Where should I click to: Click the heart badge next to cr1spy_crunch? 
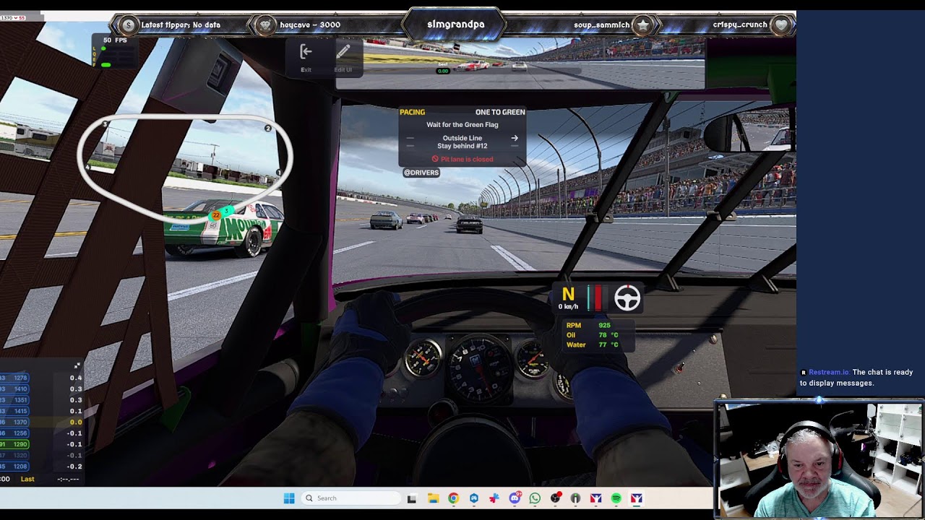point(780,25)
